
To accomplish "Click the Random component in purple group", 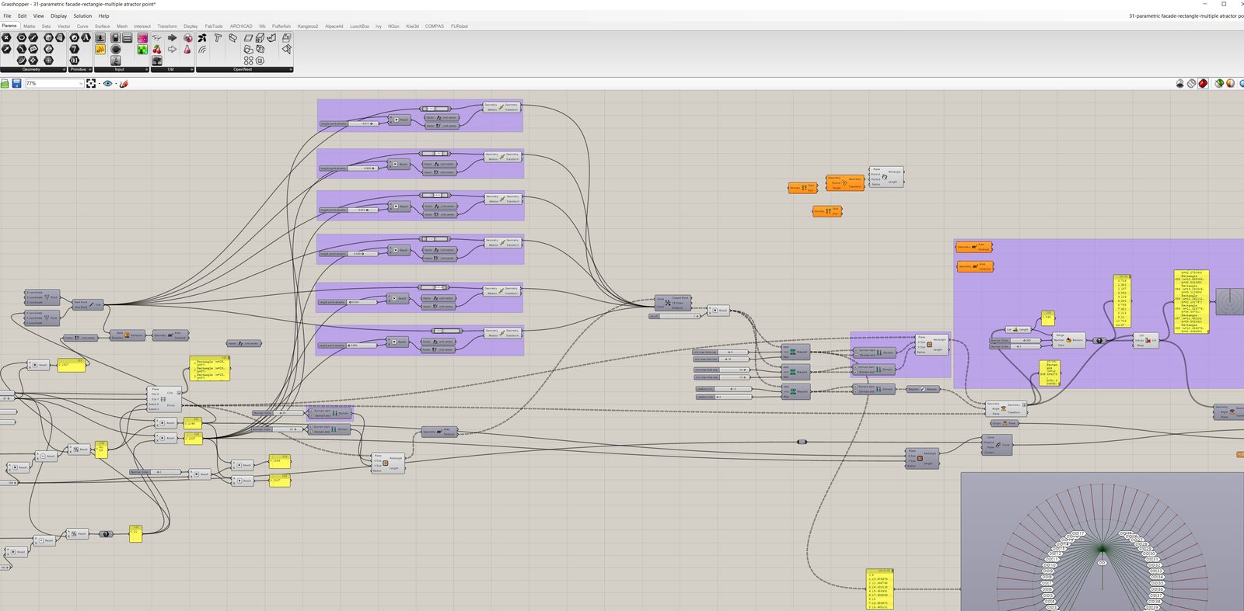I will click(x=1069, y=340).
